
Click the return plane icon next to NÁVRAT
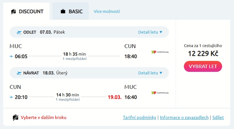point(19,73)
